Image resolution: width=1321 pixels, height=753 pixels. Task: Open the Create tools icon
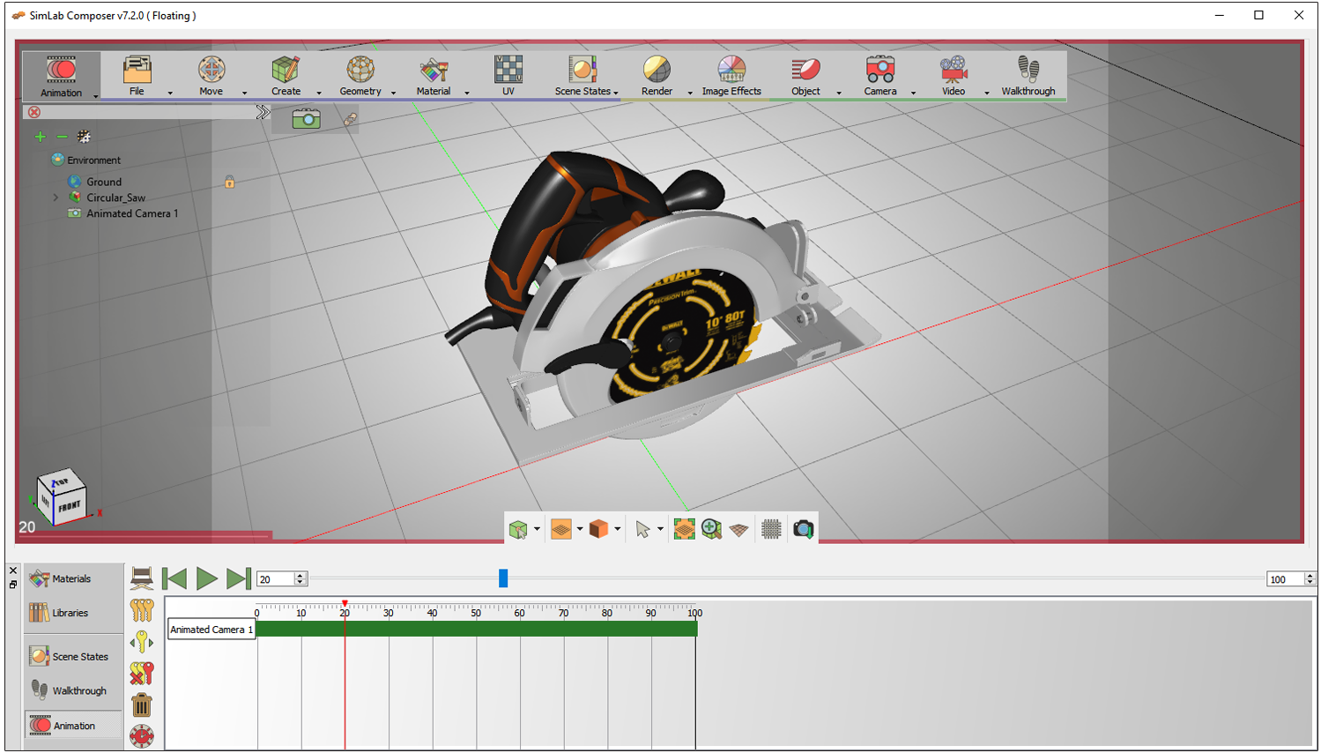286,70
